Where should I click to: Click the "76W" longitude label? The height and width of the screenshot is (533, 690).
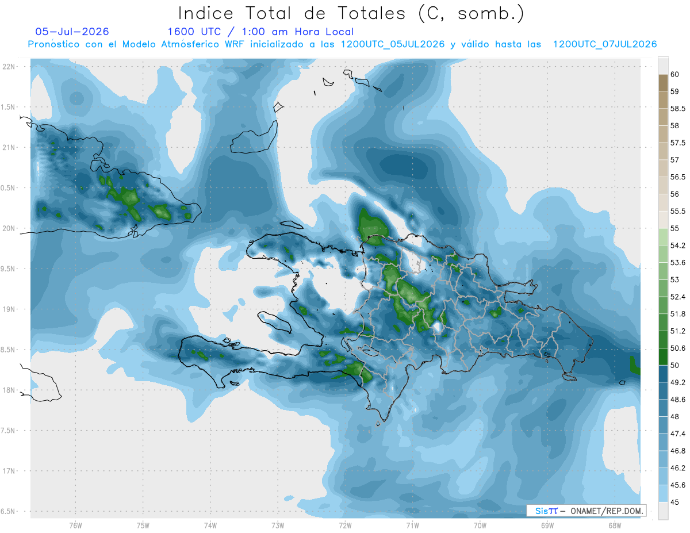pyautogui.click(x=75, y=526)
